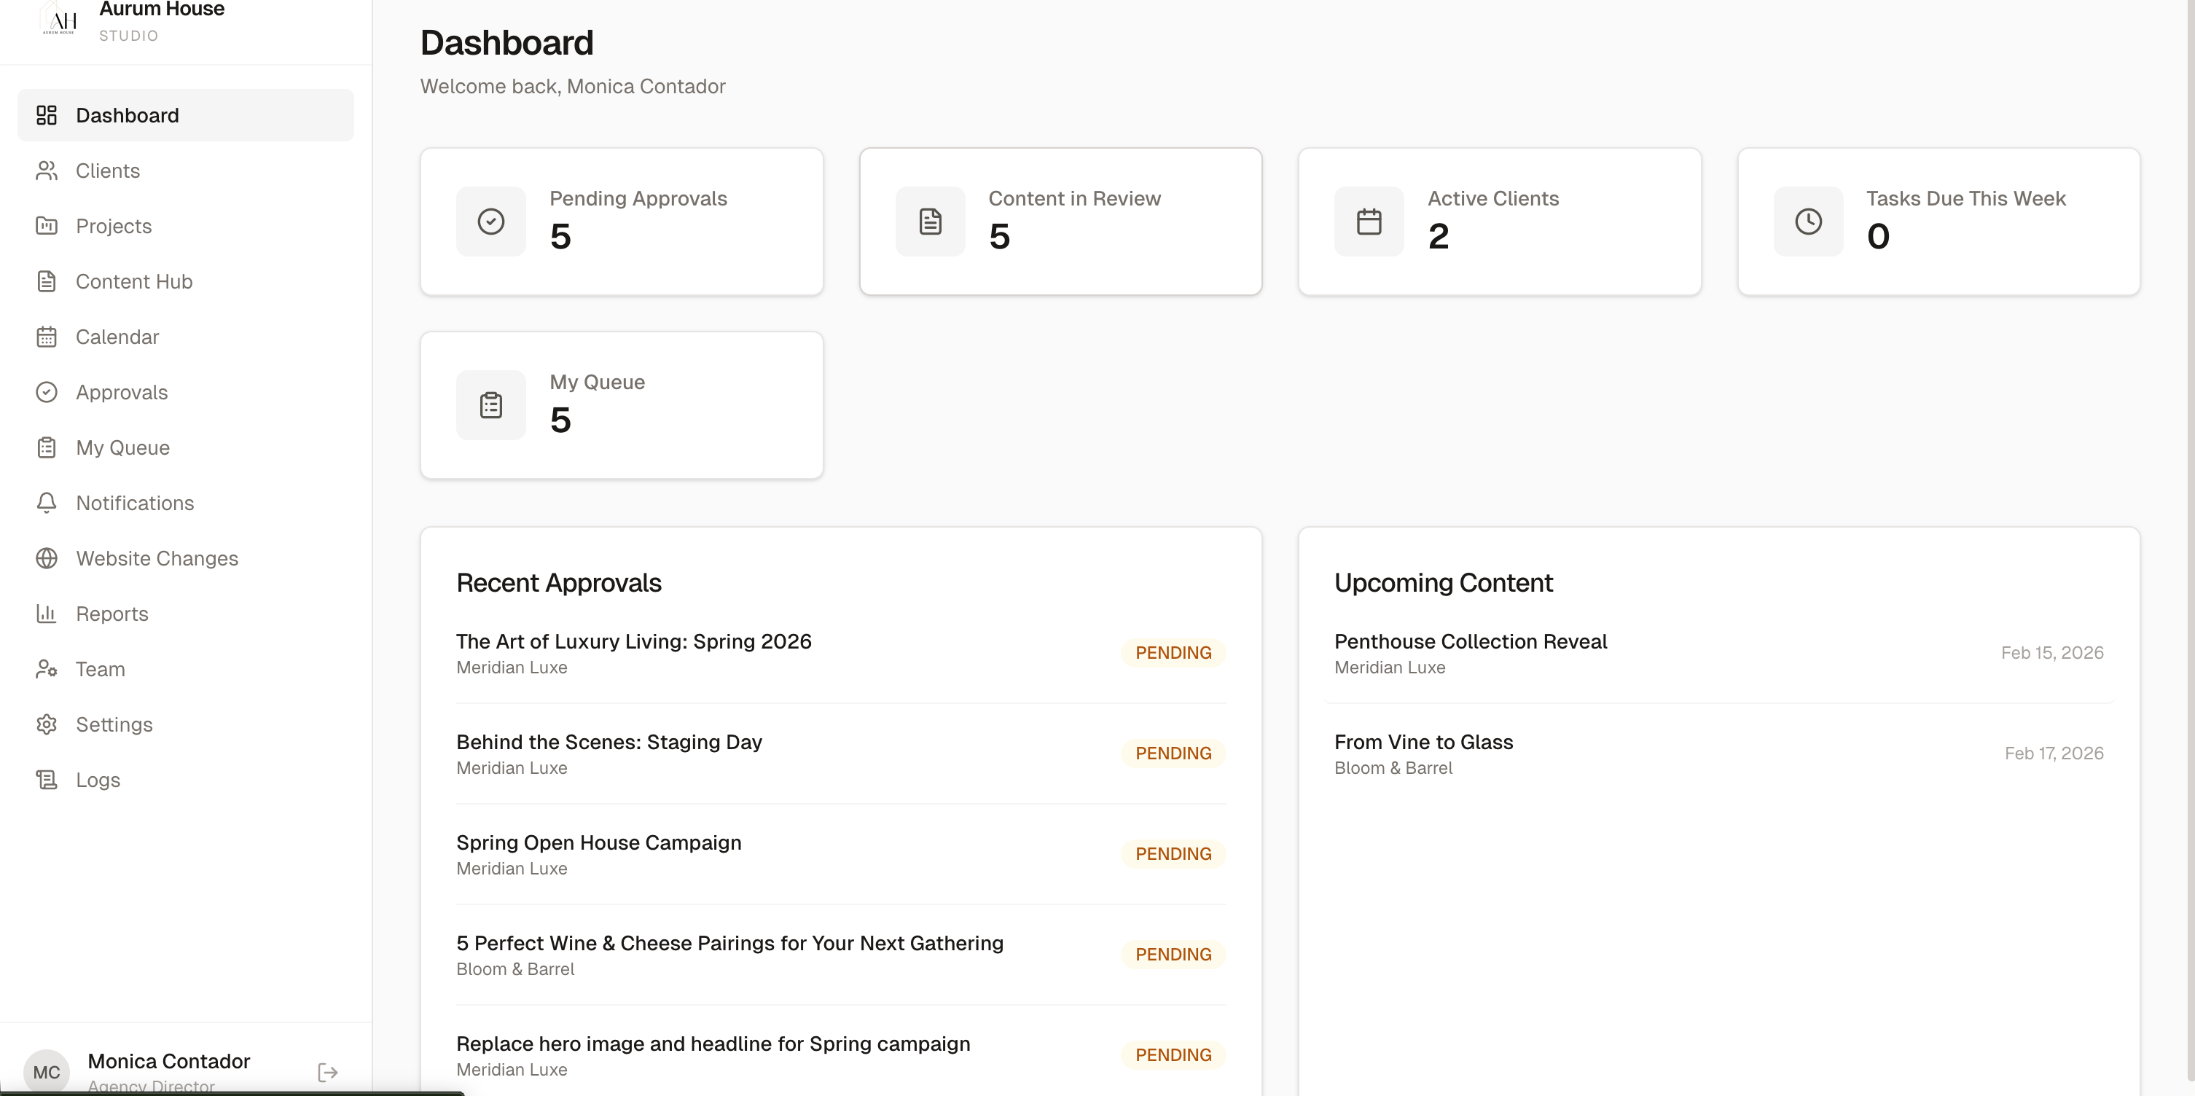2195x1096 pixels.
Task: Open the Calendar icon in sidebar
Action: click(47, 337)
